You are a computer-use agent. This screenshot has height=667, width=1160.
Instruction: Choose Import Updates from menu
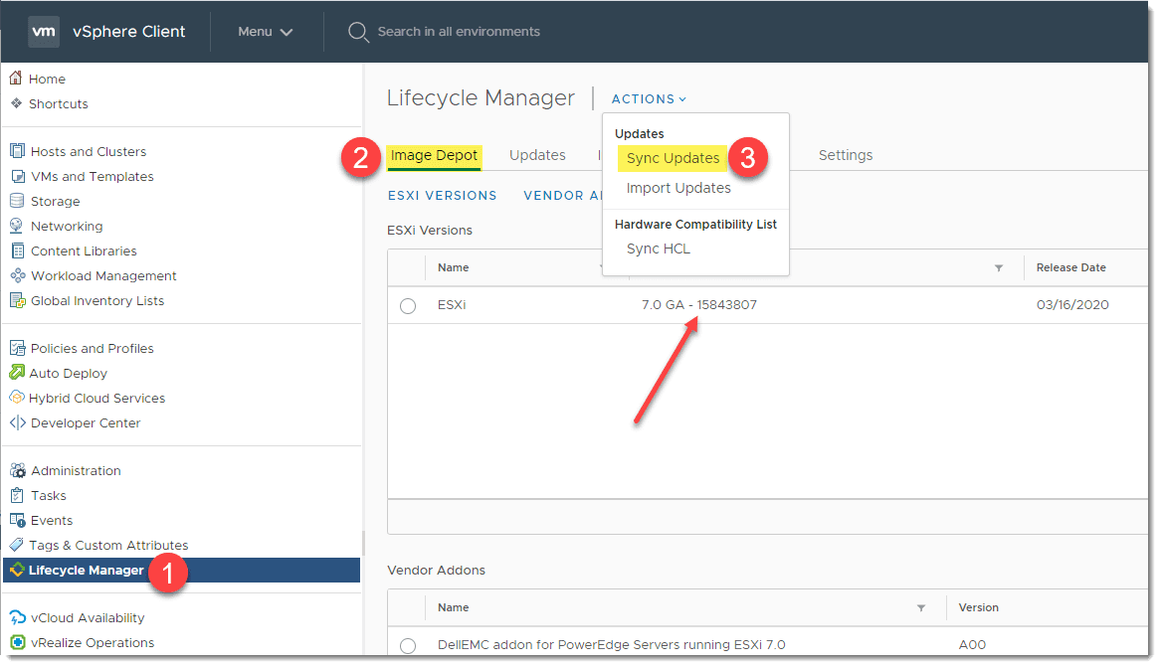click(678, 188)
